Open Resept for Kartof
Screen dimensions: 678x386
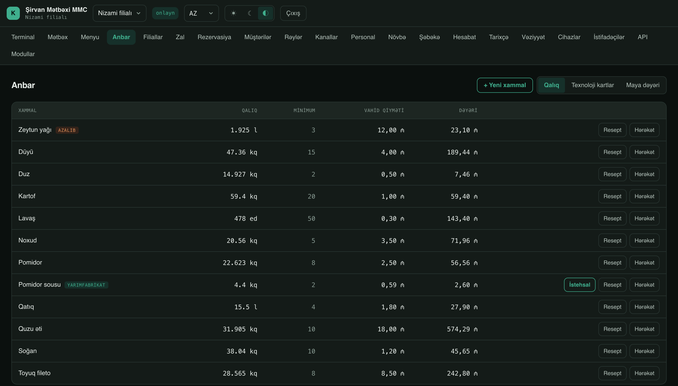click(612, 196)
